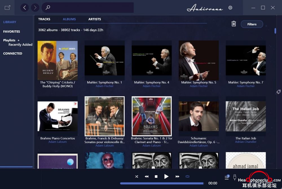Go back with the left arrow button

[25, 8]
